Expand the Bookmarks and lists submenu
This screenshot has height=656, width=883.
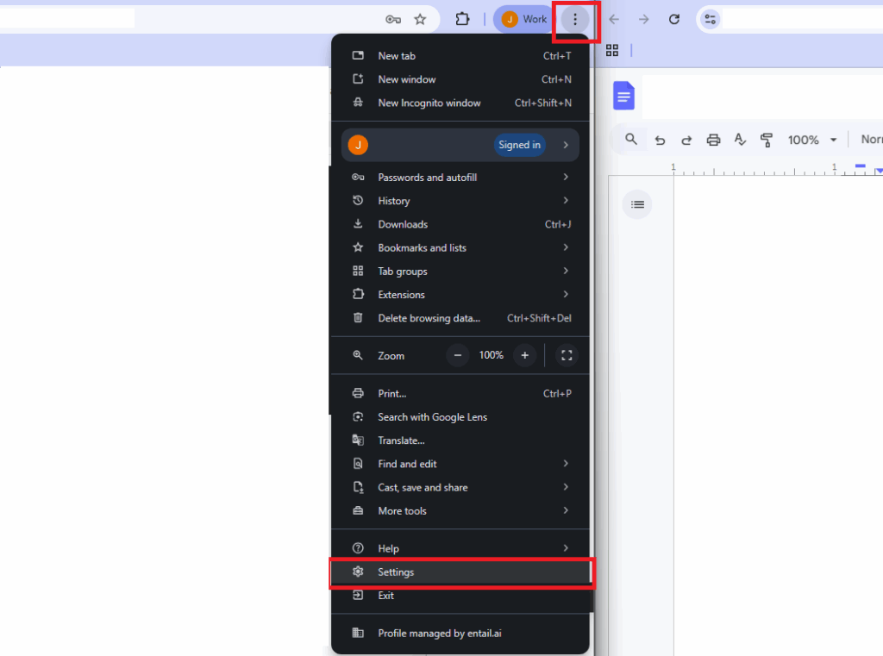click(x=422, y=247)
